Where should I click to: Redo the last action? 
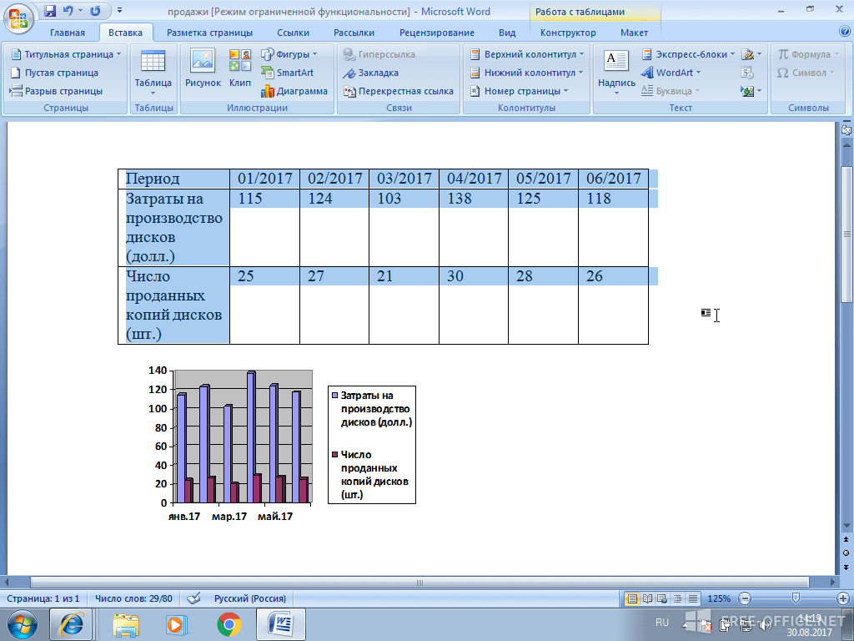[x=95, y=10]
